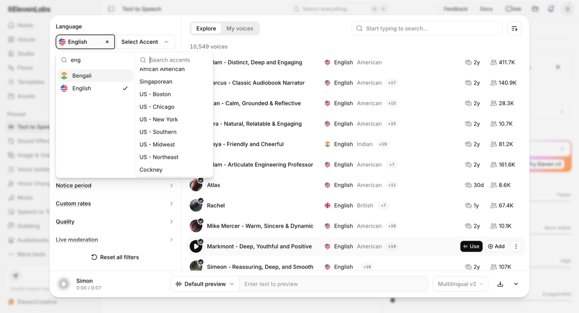Open the Select Accent dropdown
The image size is (579, 313).
(145, 42)
